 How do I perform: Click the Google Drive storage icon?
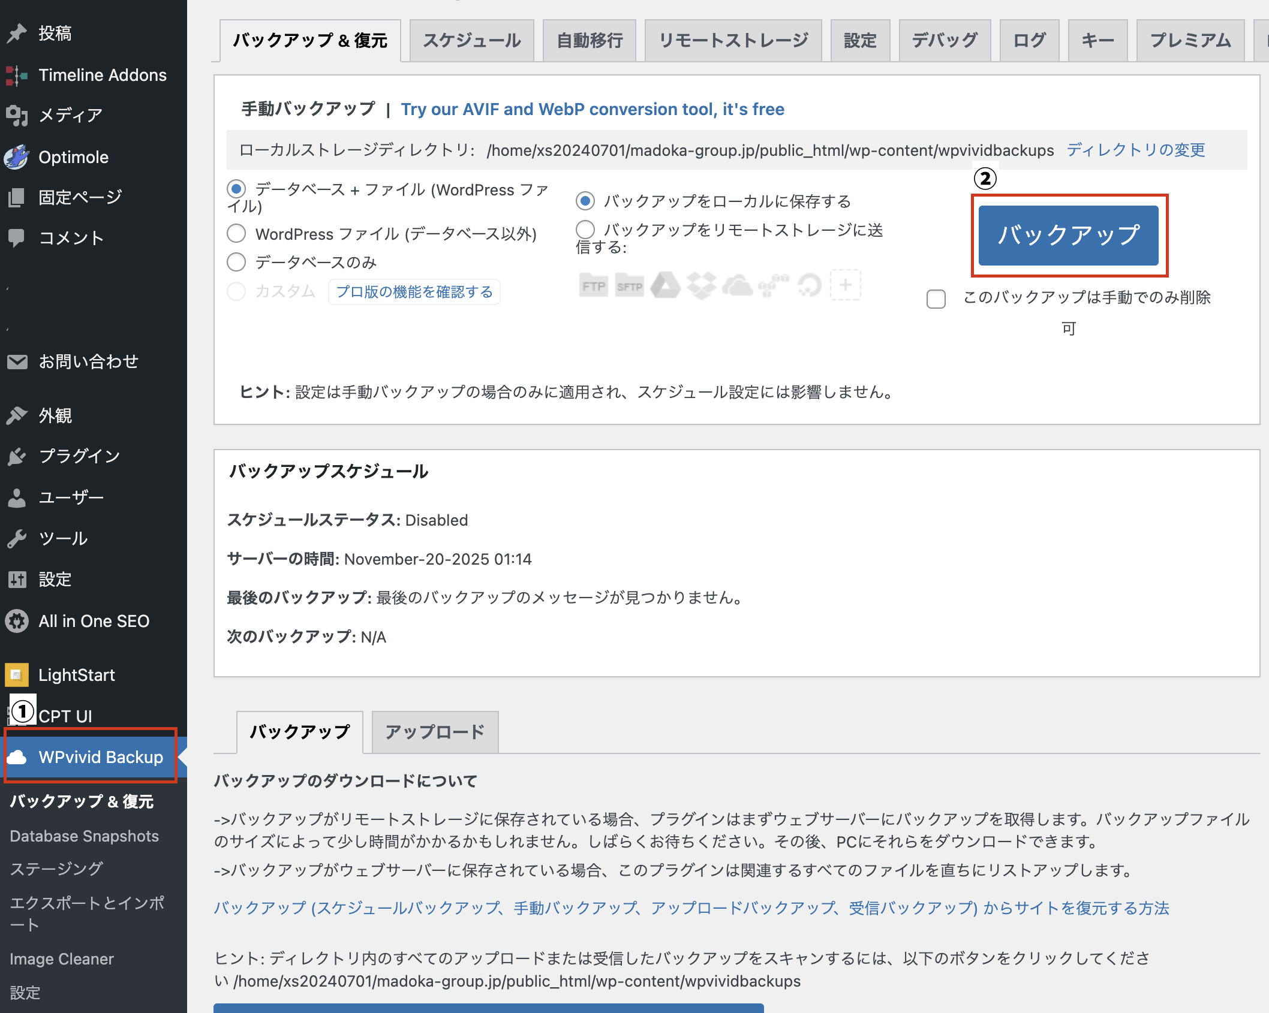666,286
